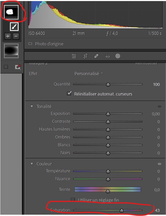Viewport: 166px width, 216px height.
Task: Select the Brush mask component icon
Action: click(x=14, y=27)
